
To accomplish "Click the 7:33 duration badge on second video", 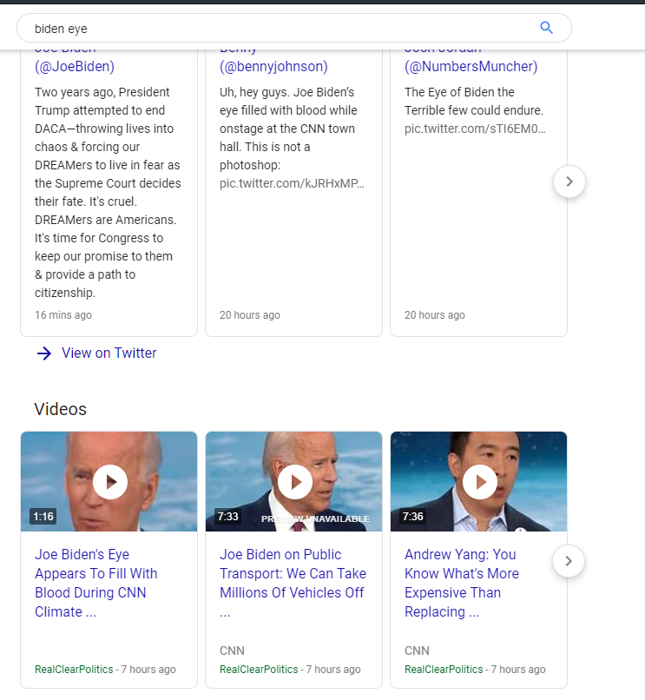I will [228, 517].
